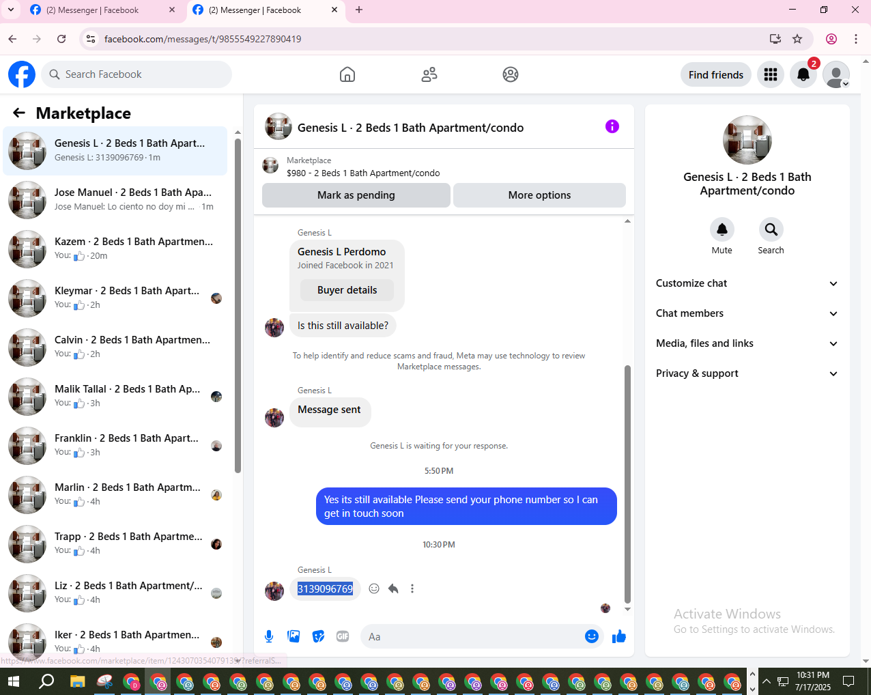Open more options for 3139096769 message
871x695 pixels.
[x=412, y=588]
